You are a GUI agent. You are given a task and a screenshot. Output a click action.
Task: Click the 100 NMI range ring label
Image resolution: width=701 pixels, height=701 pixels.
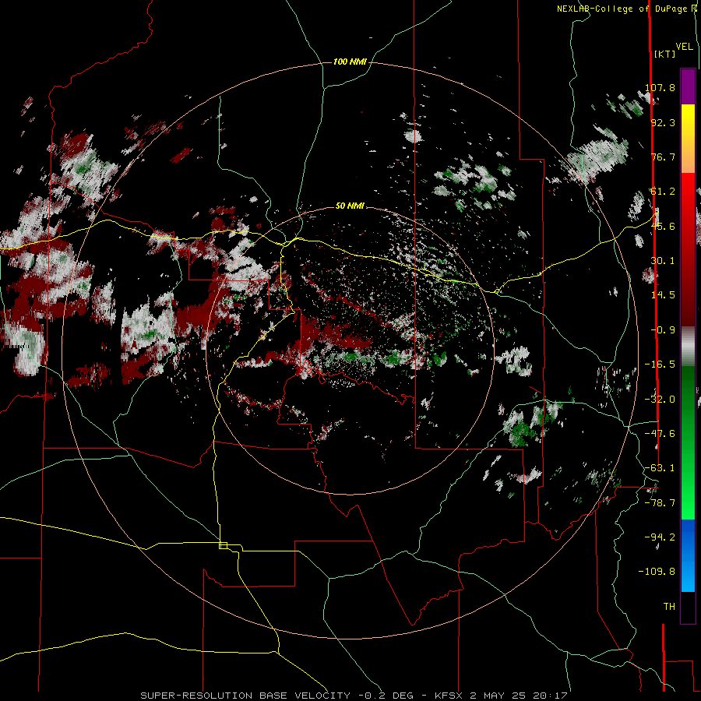click(350, 62)
